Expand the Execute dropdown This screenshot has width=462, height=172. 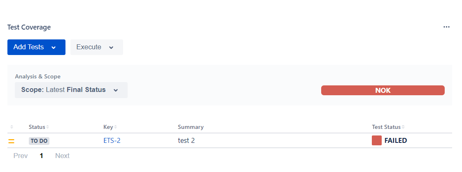click(96, 47)
